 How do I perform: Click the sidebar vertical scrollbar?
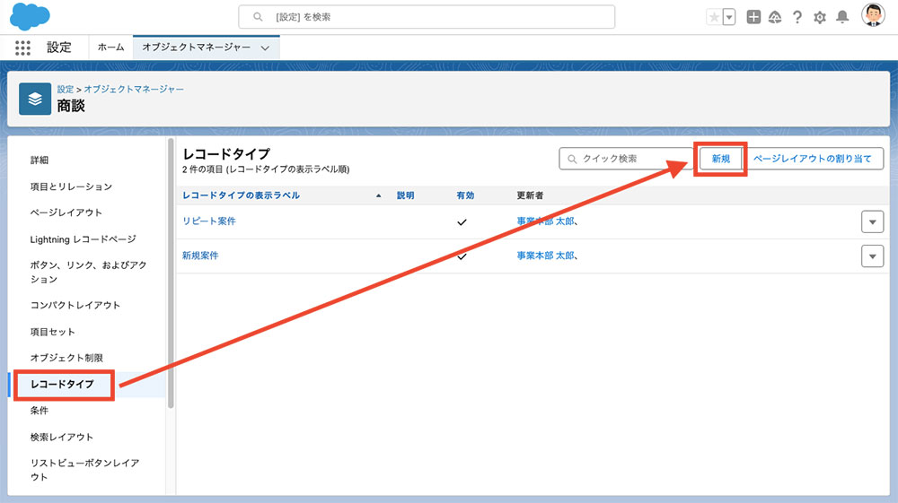(171, 273)
